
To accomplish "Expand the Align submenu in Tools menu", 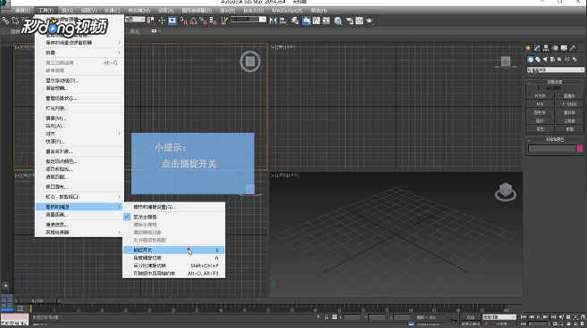I will click(79, 134).
